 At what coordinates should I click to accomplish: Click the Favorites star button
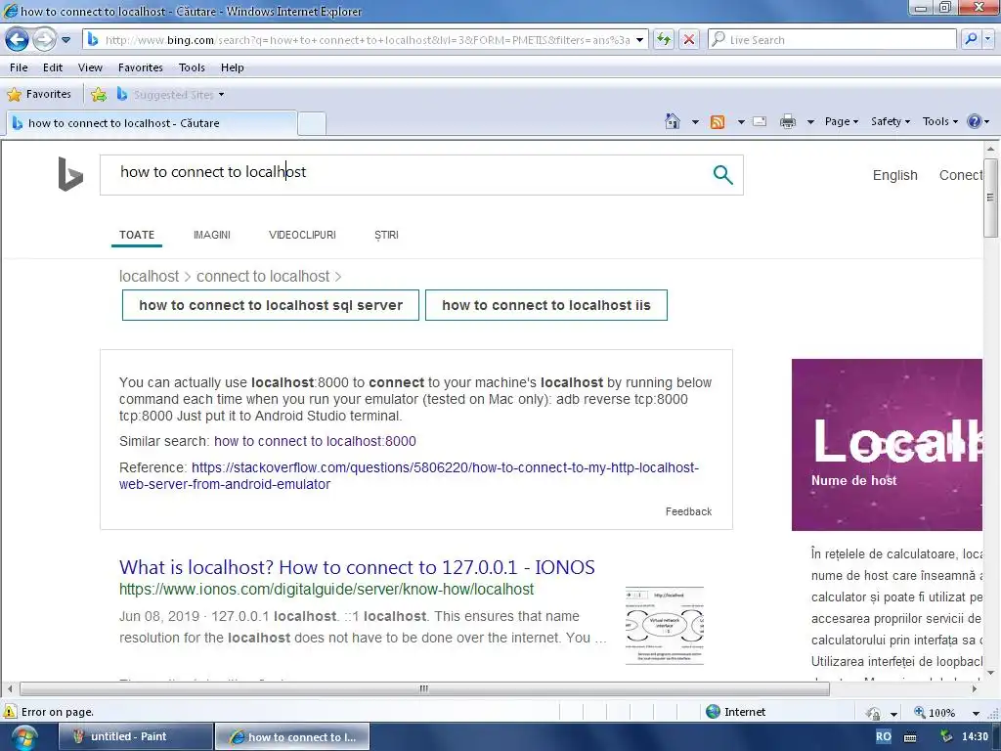point(39,94)
